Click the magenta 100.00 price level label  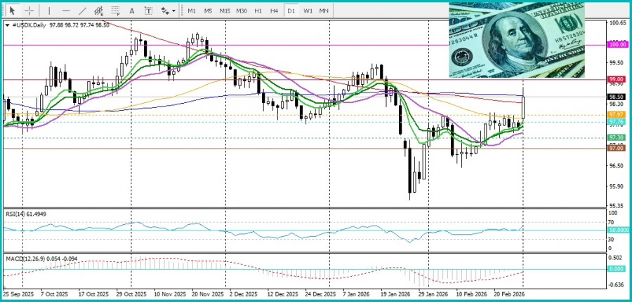pyautogui.click(x=618, y=45)
